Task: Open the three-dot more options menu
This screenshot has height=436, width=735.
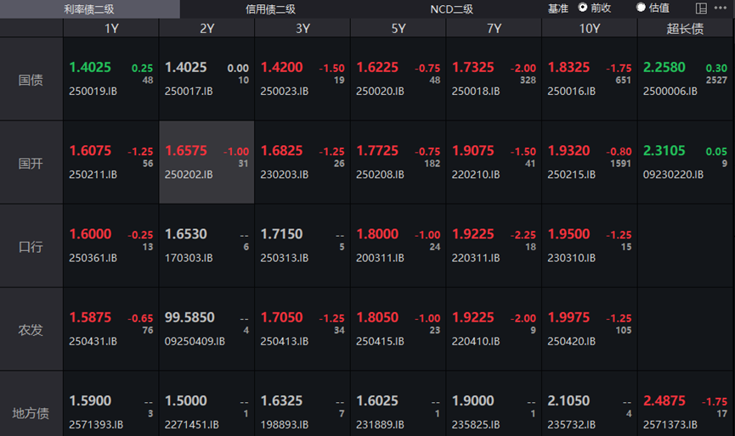Action: point(720,8)
